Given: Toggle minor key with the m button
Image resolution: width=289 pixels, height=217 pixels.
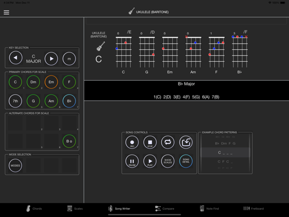Looking at the screenshot, I should tap(69, 59).
